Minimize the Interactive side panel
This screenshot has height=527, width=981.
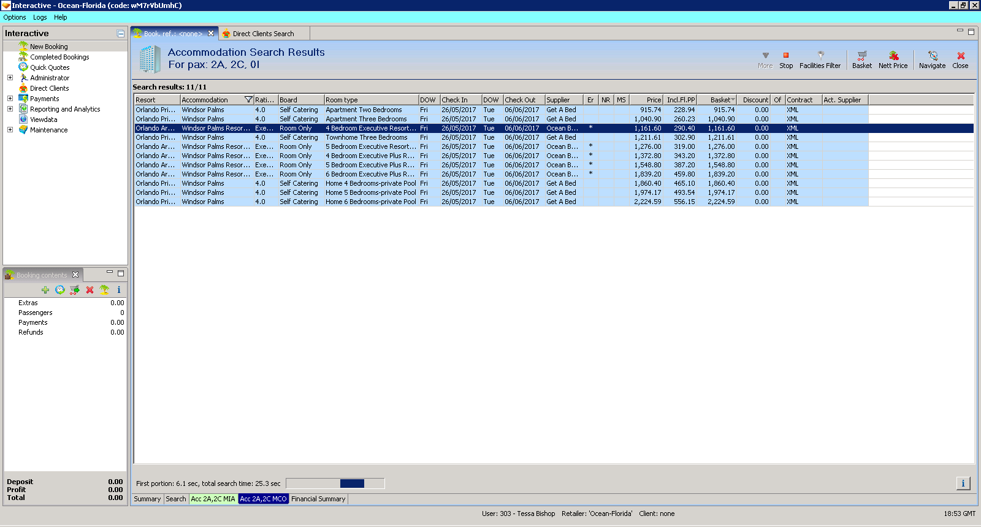(121, 34)
